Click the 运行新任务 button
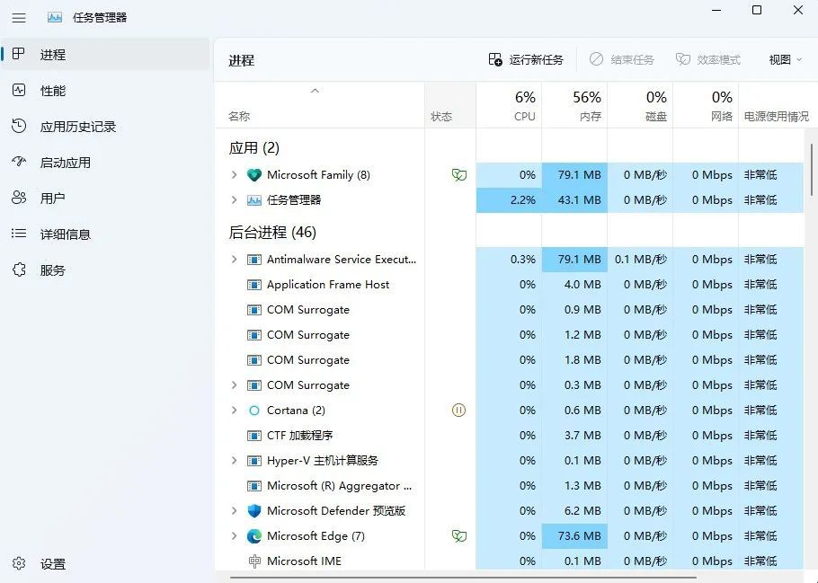 [526, 60]
